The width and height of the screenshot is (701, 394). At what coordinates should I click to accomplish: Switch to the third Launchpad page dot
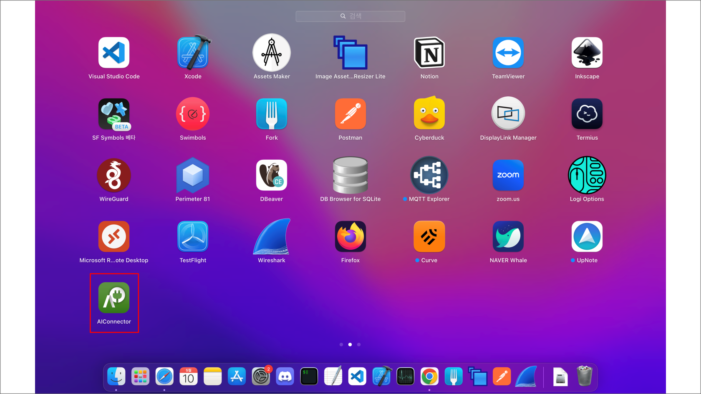pos(359,344)
